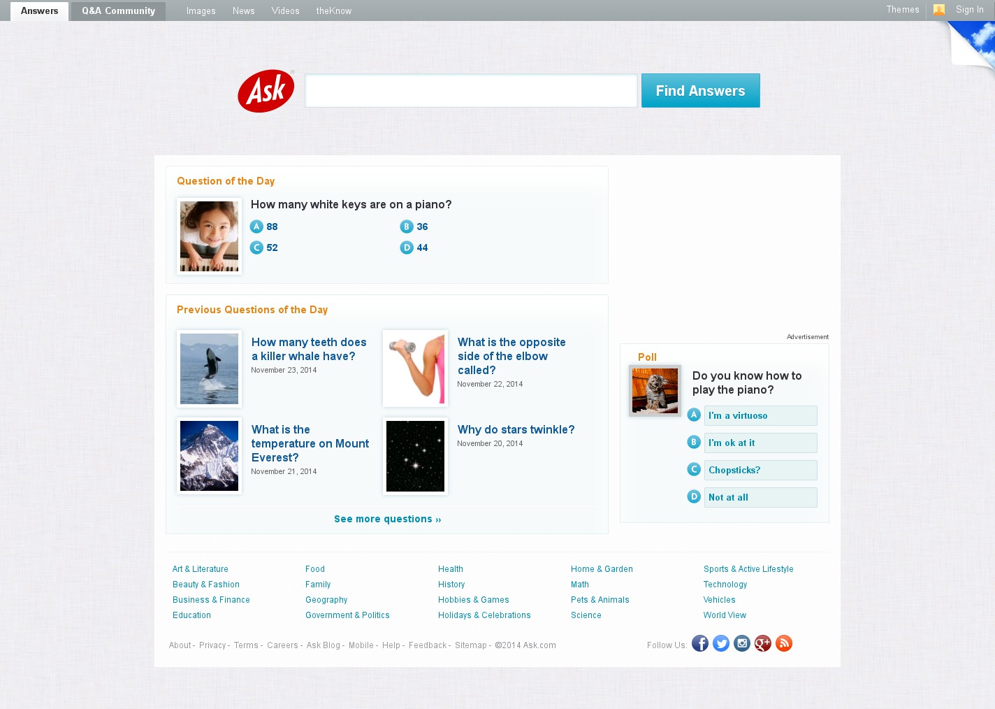Vote poll option I'm ok at it
This screenshot has height=709, width=995.
click(760, 443)
